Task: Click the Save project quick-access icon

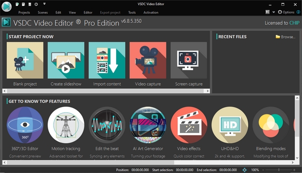Action: (23, 4)
